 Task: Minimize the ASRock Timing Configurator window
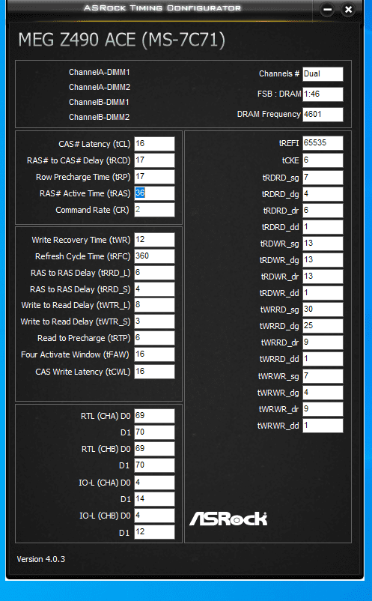[327, 10]
